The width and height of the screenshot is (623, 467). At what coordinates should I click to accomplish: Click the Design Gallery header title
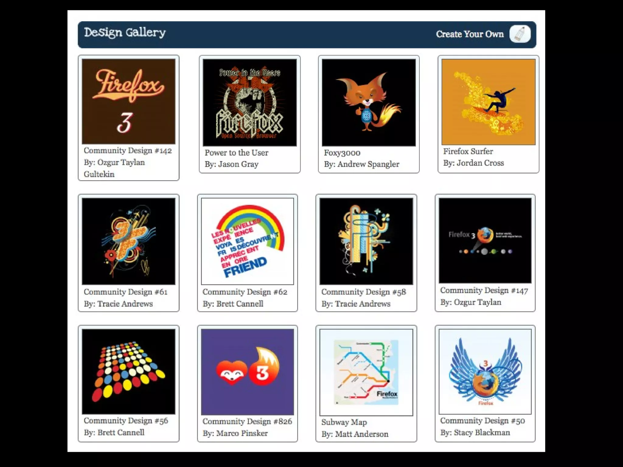tap(125, 33)
